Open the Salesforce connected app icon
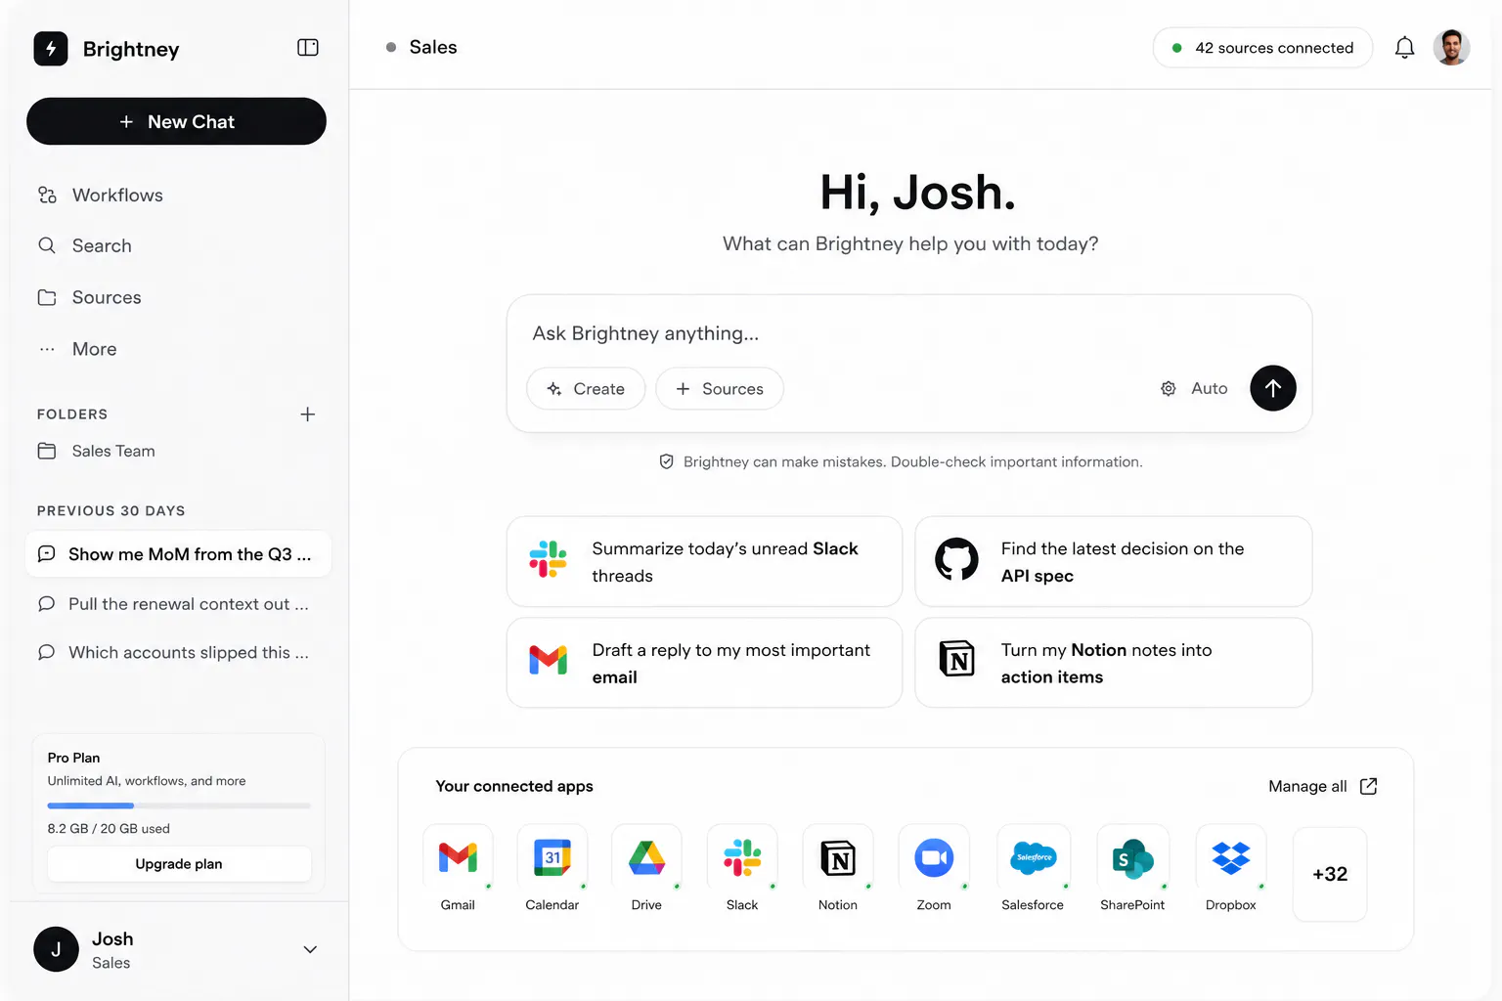 [1034, 858]
